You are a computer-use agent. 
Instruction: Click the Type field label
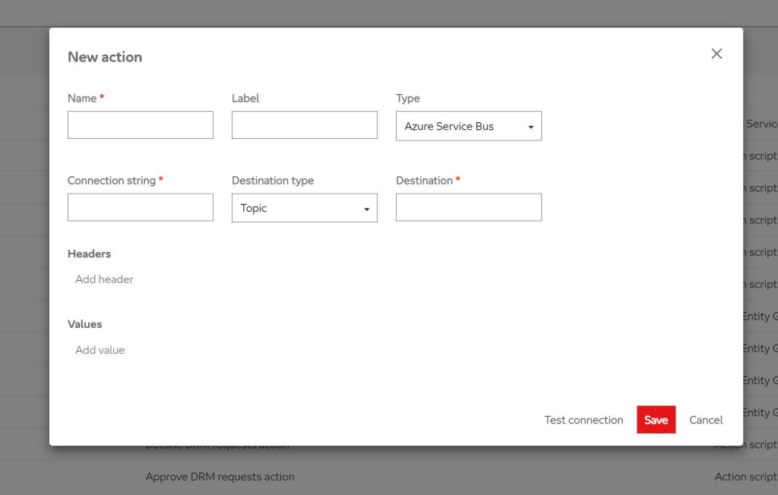point(407,99)
